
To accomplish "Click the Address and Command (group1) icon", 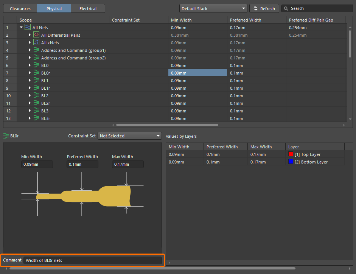I will tap(36, 50).
